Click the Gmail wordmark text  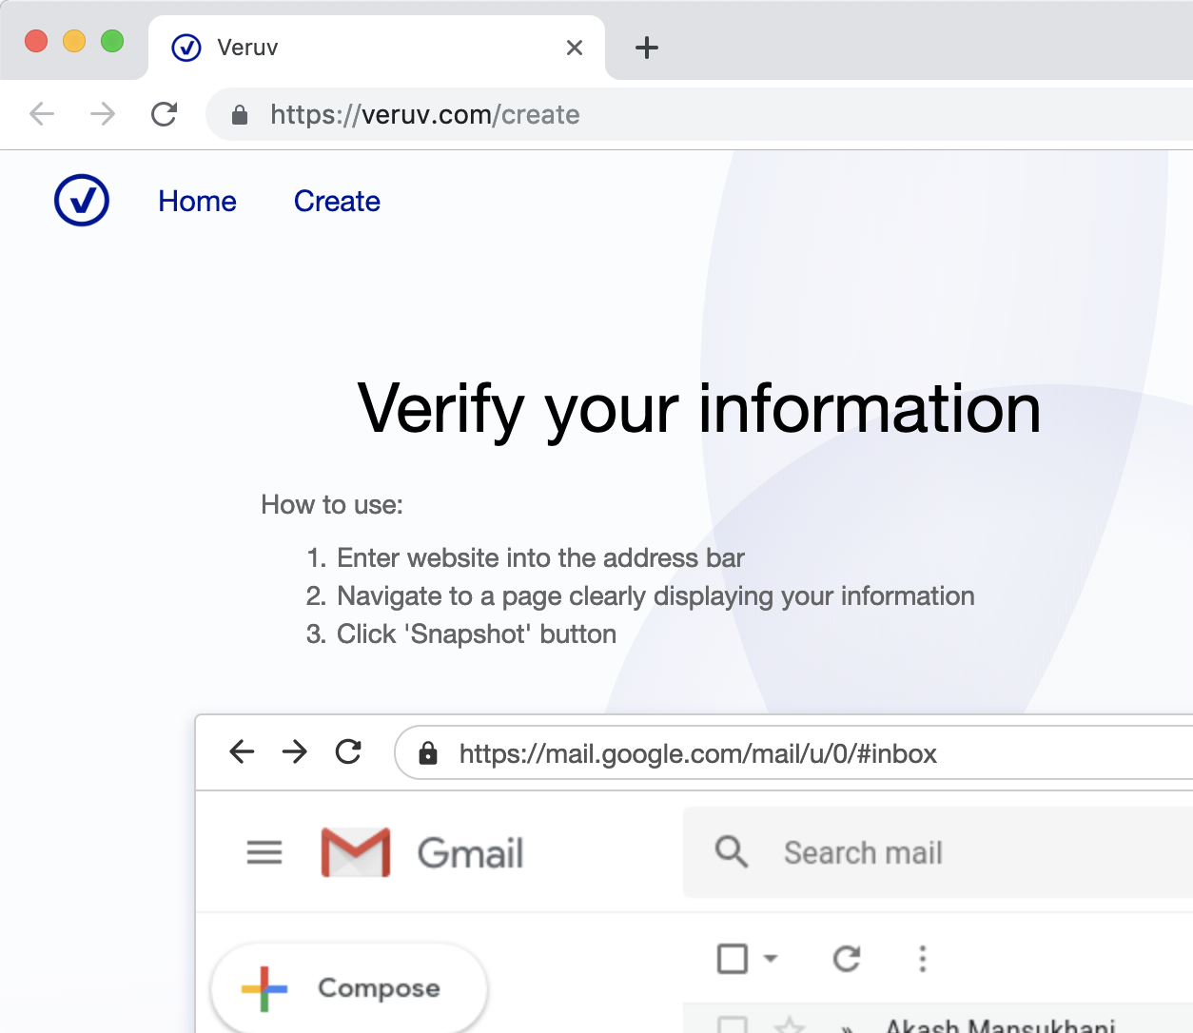[x=471, y=853]
